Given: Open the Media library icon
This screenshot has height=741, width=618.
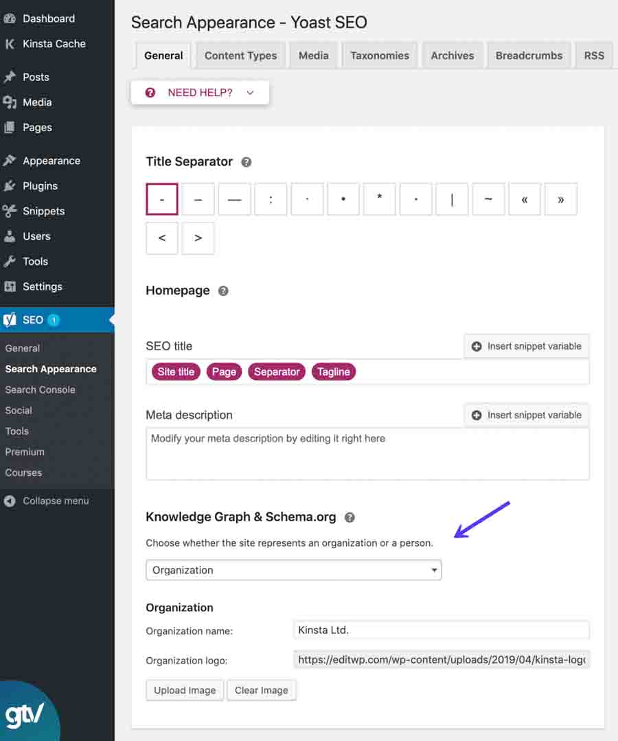Looking at the screenshot, I should click(10, 102).
